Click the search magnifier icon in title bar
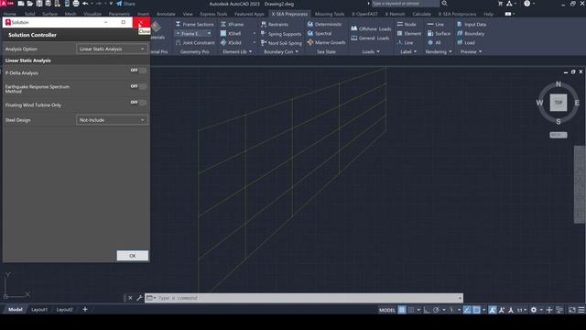This screenshot has width=586, height=330. tap(444, 4)
